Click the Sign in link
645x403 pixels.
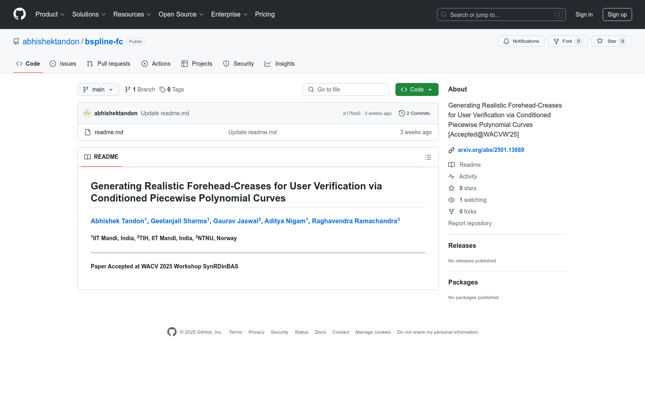point(584,15)
